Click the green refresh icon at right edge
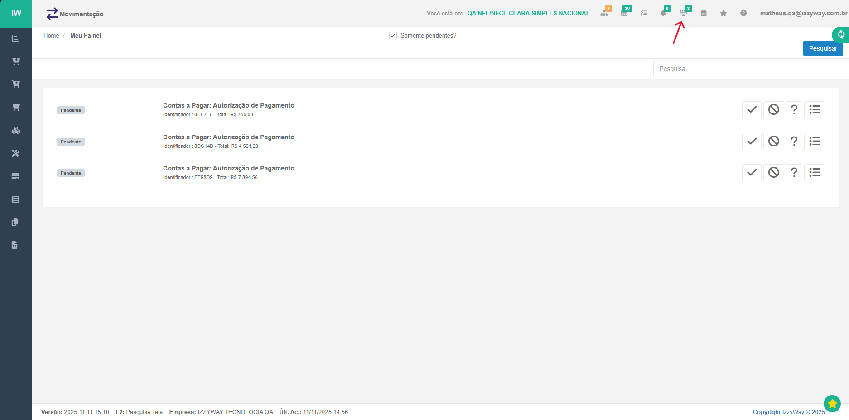This screenshot has height=420, width=849. click(841, 34)
